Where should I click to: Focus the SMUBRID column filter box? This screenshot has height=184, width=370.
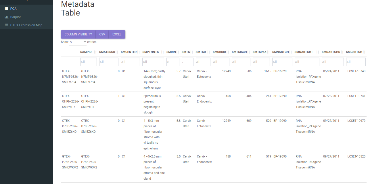(221, 62)
